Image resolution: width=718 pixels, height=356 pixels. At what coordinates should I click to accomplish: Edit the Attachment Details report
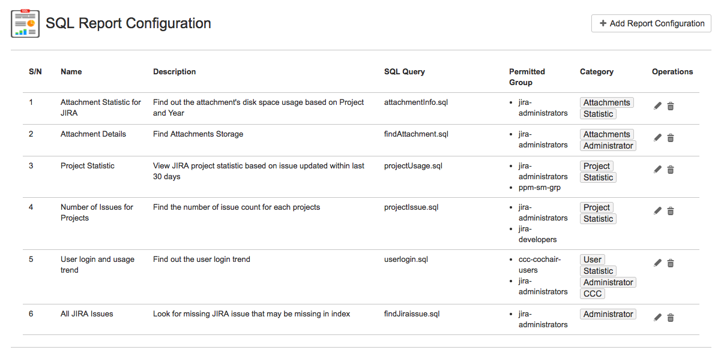click(x=657, y=138)
